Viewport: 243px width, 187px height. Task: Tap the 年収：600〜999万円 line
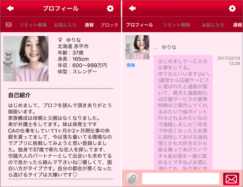[x=82, y=65]
